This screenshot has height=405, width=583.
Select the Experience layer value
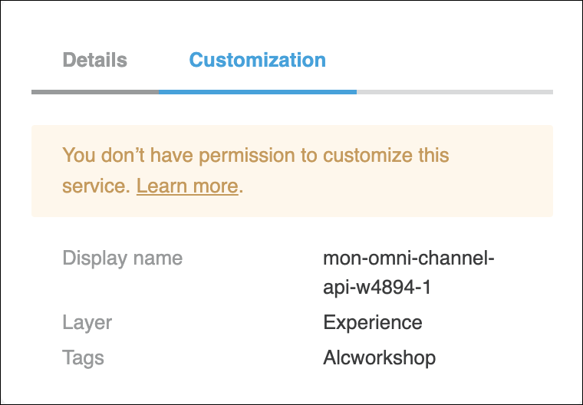click(x=372, y=322)
